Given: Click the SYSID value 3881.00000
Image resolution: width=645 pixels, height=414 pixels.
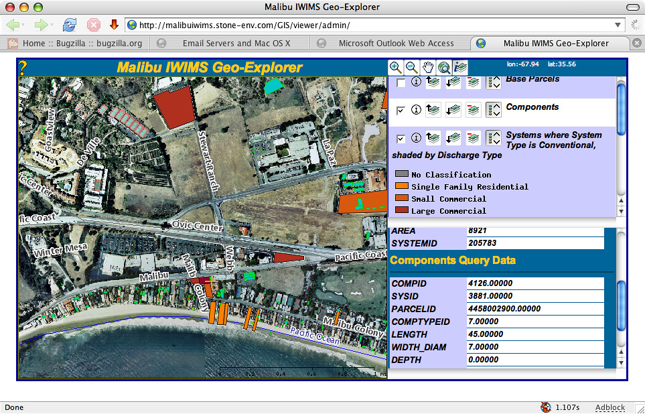Looking at the screenshot, I should click(490, 296).
